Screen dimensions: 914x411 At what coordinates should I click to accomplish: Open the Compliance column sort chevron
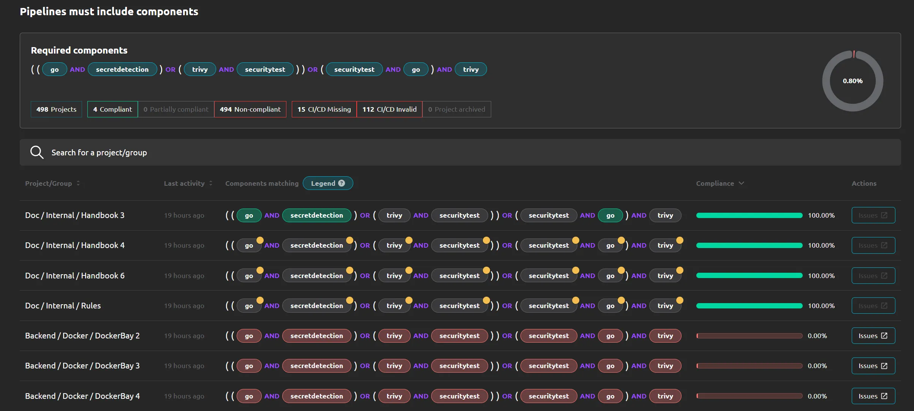point(741,183)
